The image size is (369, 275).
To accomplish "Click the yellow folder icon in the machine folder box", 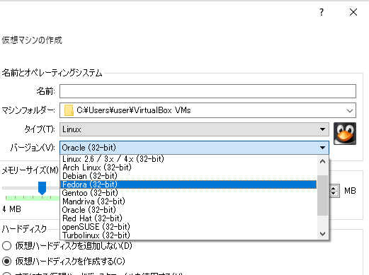I will pyautogui.click(x=69, y=110).
